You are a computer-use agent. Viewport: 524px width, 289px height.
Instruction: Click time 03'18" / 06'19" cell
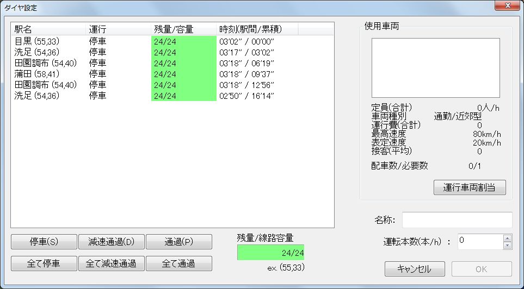coord(246,64)
